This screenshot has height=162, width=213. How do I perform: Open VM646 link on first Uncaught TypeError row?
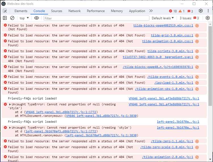[x=164, y=104]
